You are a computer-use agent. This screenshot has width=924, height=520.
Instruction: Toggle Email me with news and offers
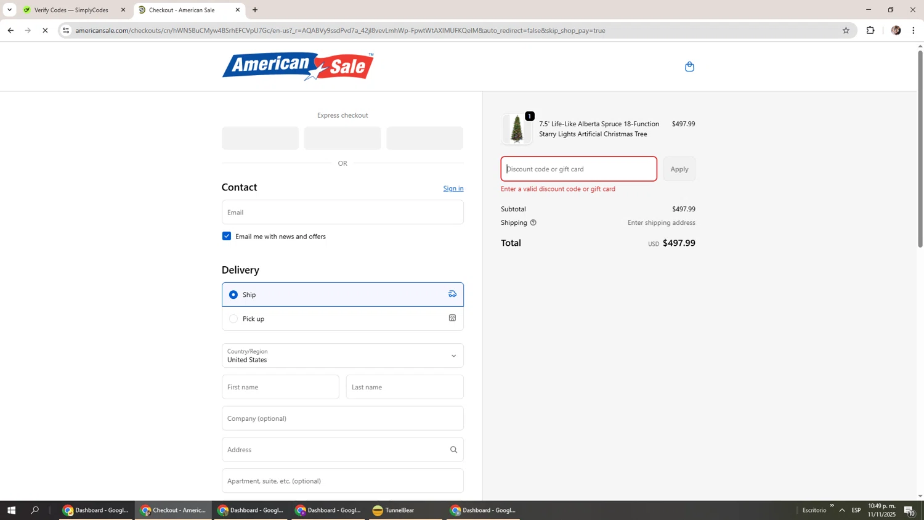(227, 236)
